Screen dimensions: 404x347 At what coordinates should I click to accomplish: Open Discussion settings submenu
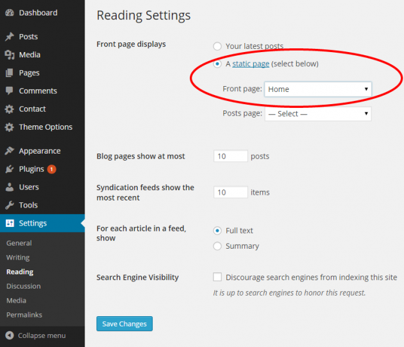pos(24,287)
